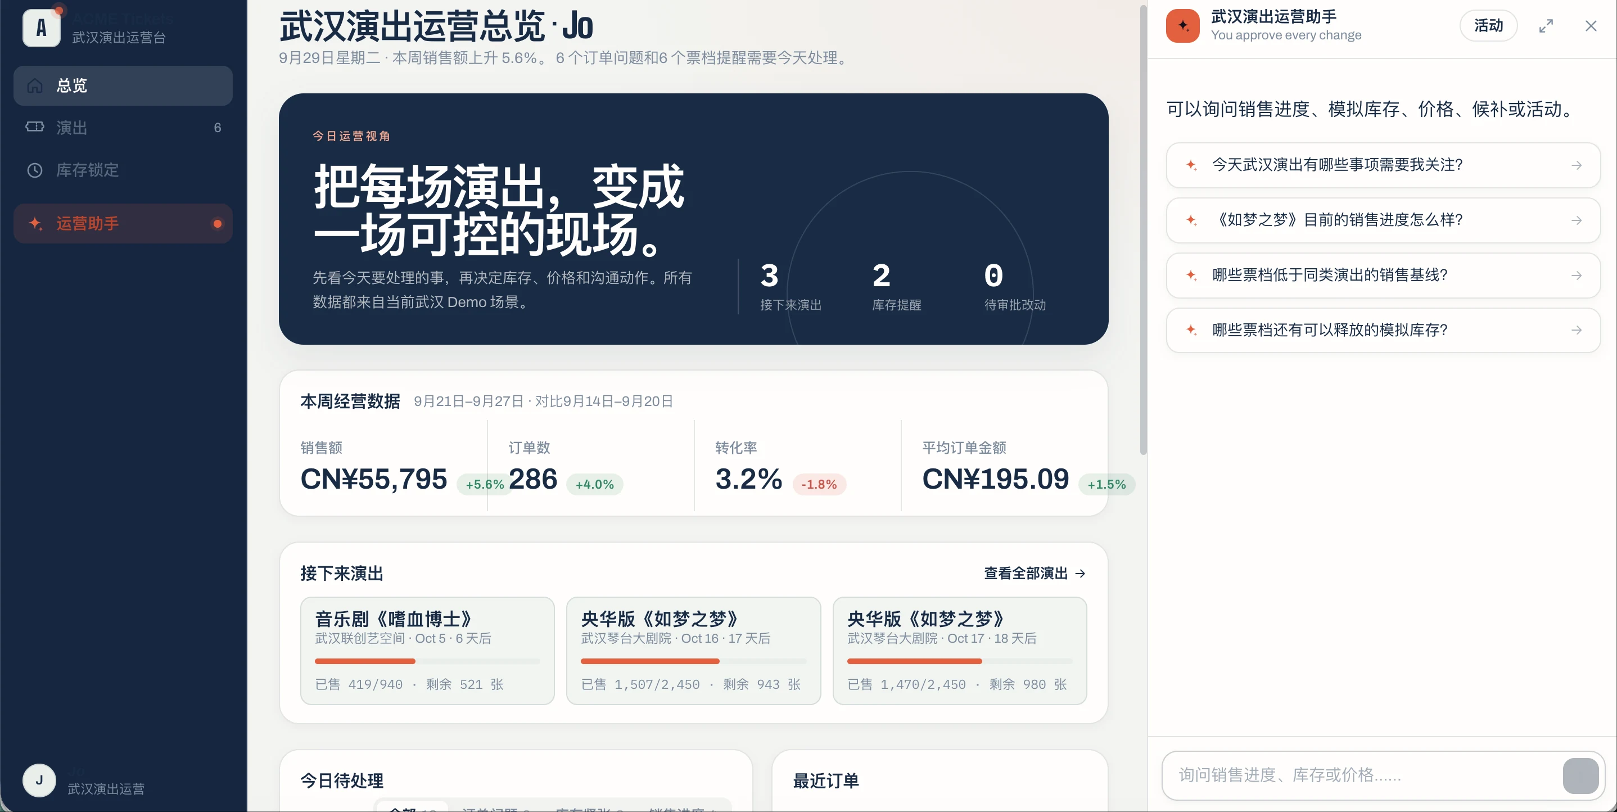
Task: Click the home icon next to 总览
Action: [35, 85]
